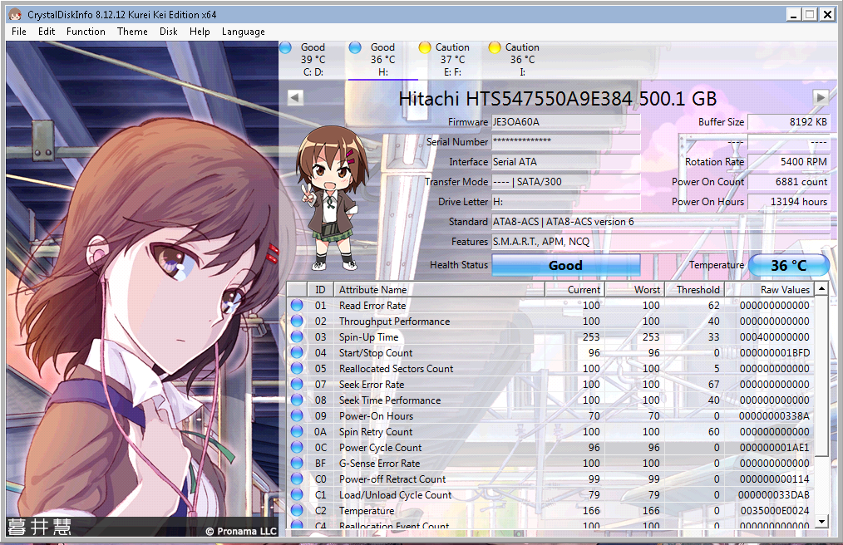Maximize the CrystalDiskInfo window
843x545 pixels.
(x=810, y=14)
